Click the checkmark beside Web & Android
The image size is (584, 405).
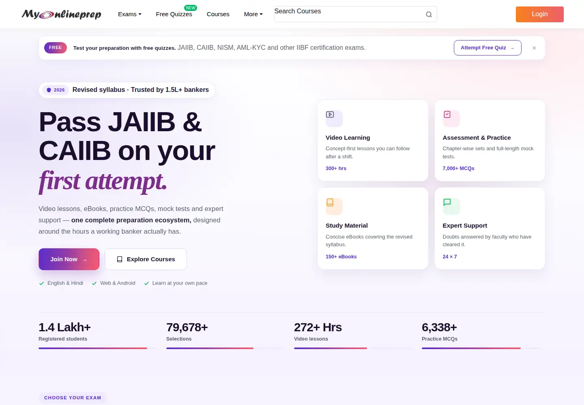[94, 283]
